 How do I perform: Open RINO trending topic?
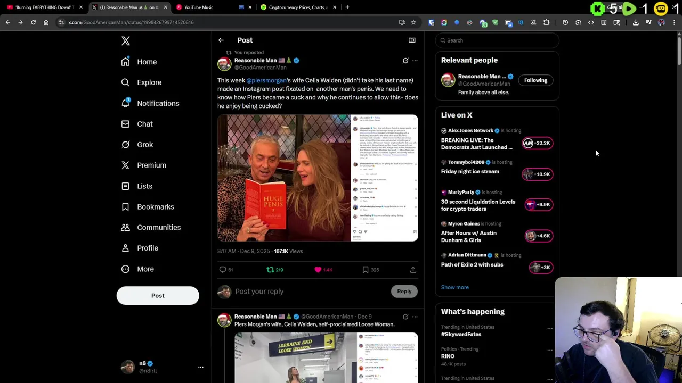pos(448,356)
